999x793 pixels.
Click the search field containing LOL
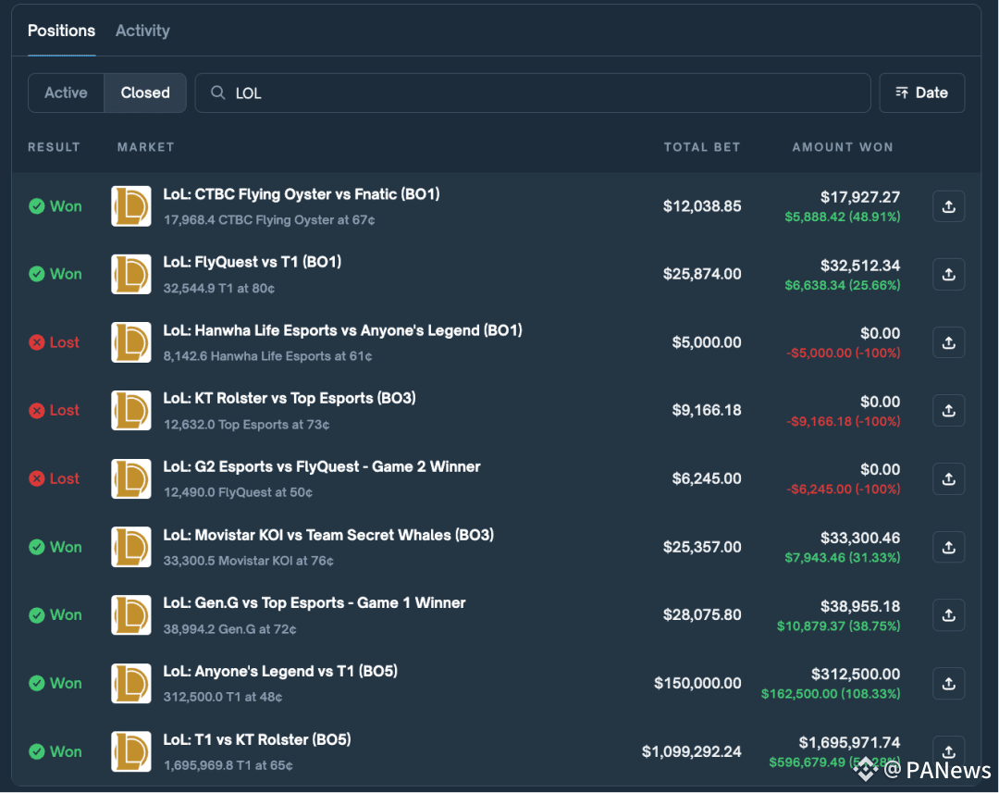pos(546,93)
